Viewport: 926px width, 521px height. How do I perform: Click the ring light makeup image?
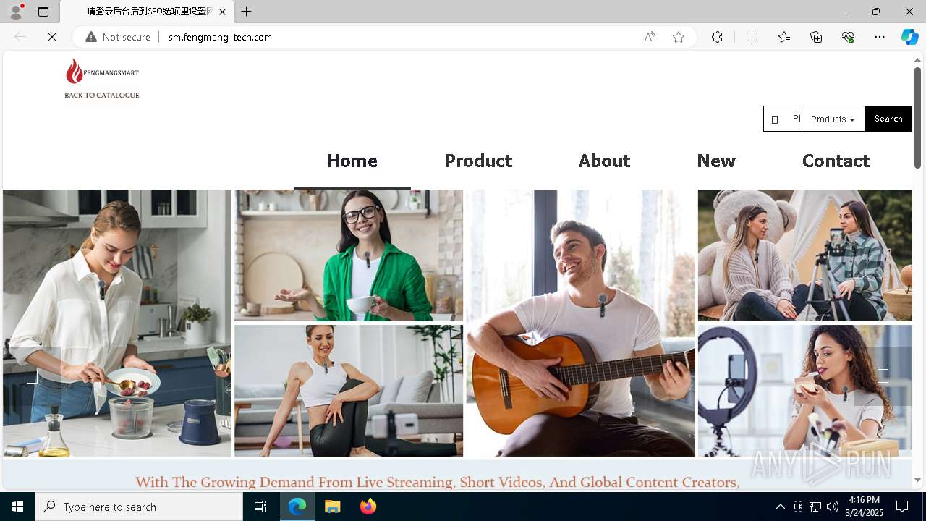[805, 391]
